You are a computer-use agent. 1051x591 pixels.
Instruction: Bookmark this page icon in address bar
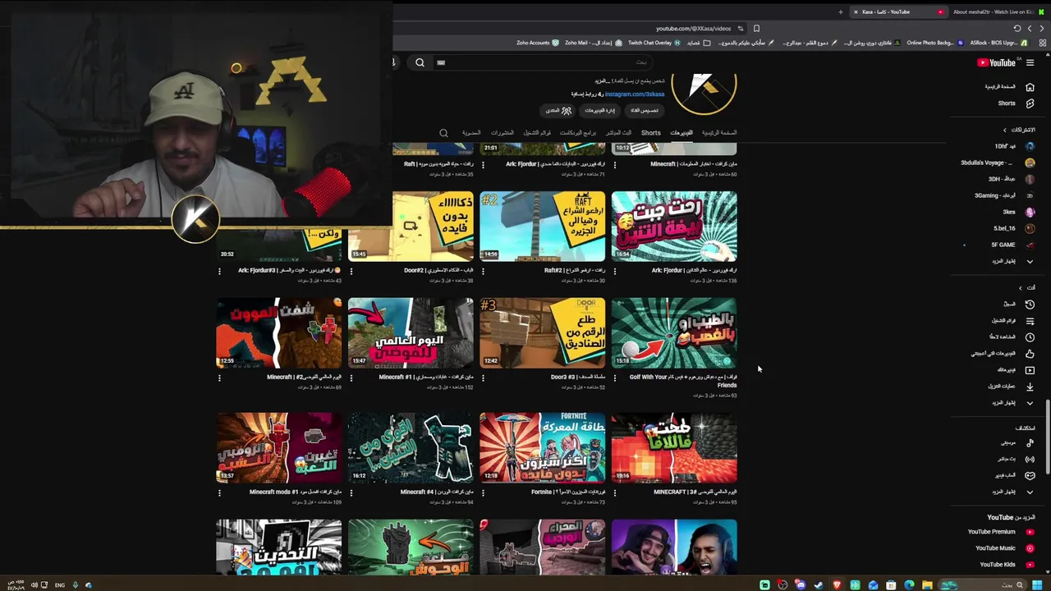pos(756,29)
